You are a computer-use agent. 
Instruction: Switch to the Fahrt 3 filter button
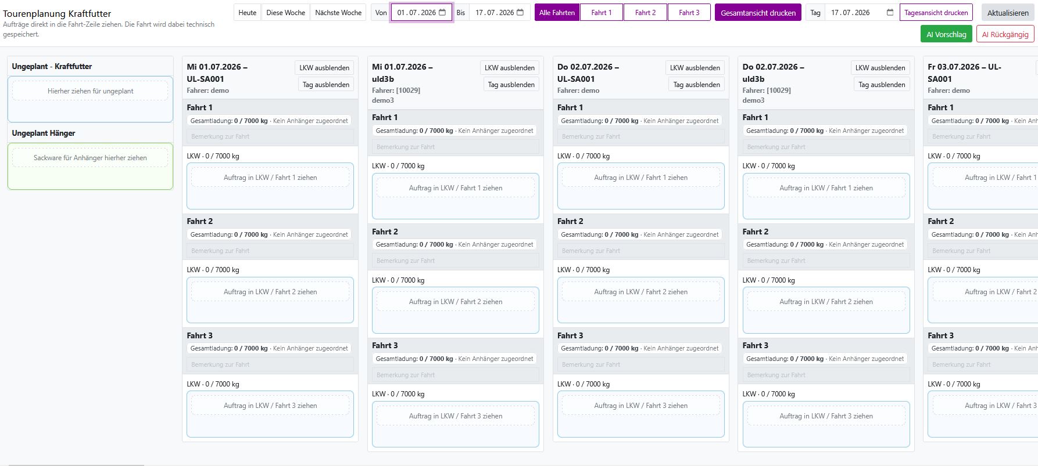[689, 12]
